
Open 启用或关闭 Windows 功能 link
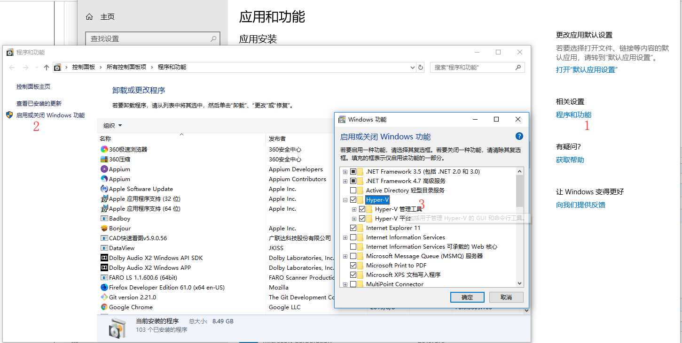point(50,115)
